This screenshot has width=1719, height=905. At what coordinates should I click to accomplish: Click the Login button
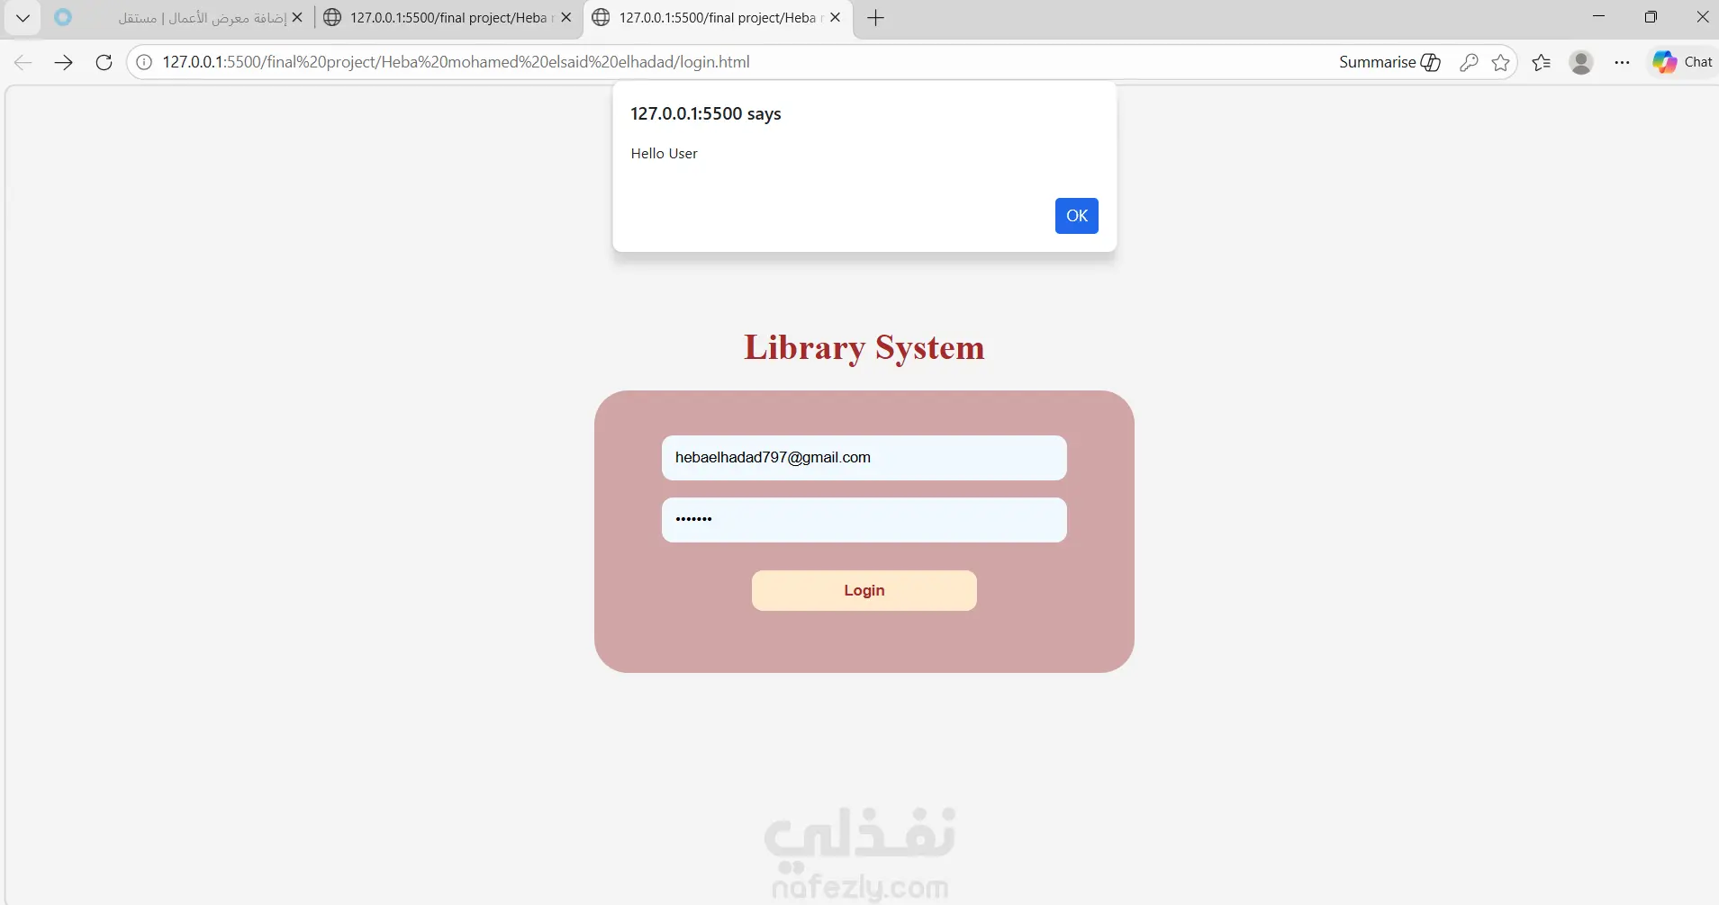pos(864,590)
